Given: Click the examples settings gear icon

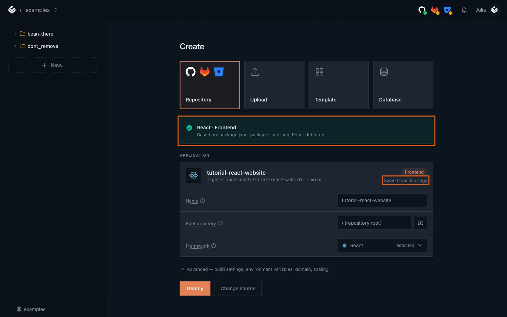Looking at the screenshot, I should pos(19,309).
